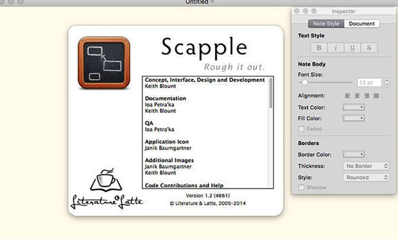398x239 pixels.
Task: Set alignment to left
Action: point(347,96)
